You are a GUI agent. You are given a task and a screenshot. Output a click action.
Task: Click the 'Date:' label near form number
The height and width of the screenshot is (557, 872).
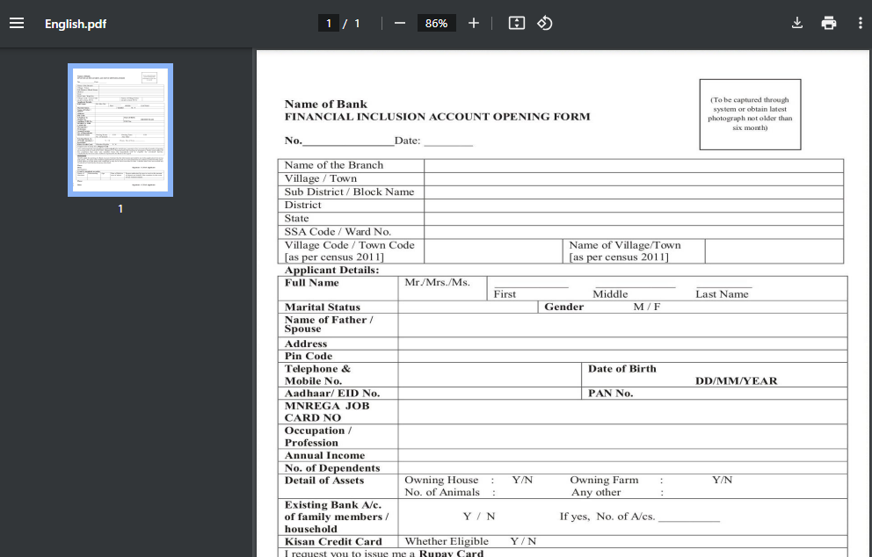coord(408,141)
